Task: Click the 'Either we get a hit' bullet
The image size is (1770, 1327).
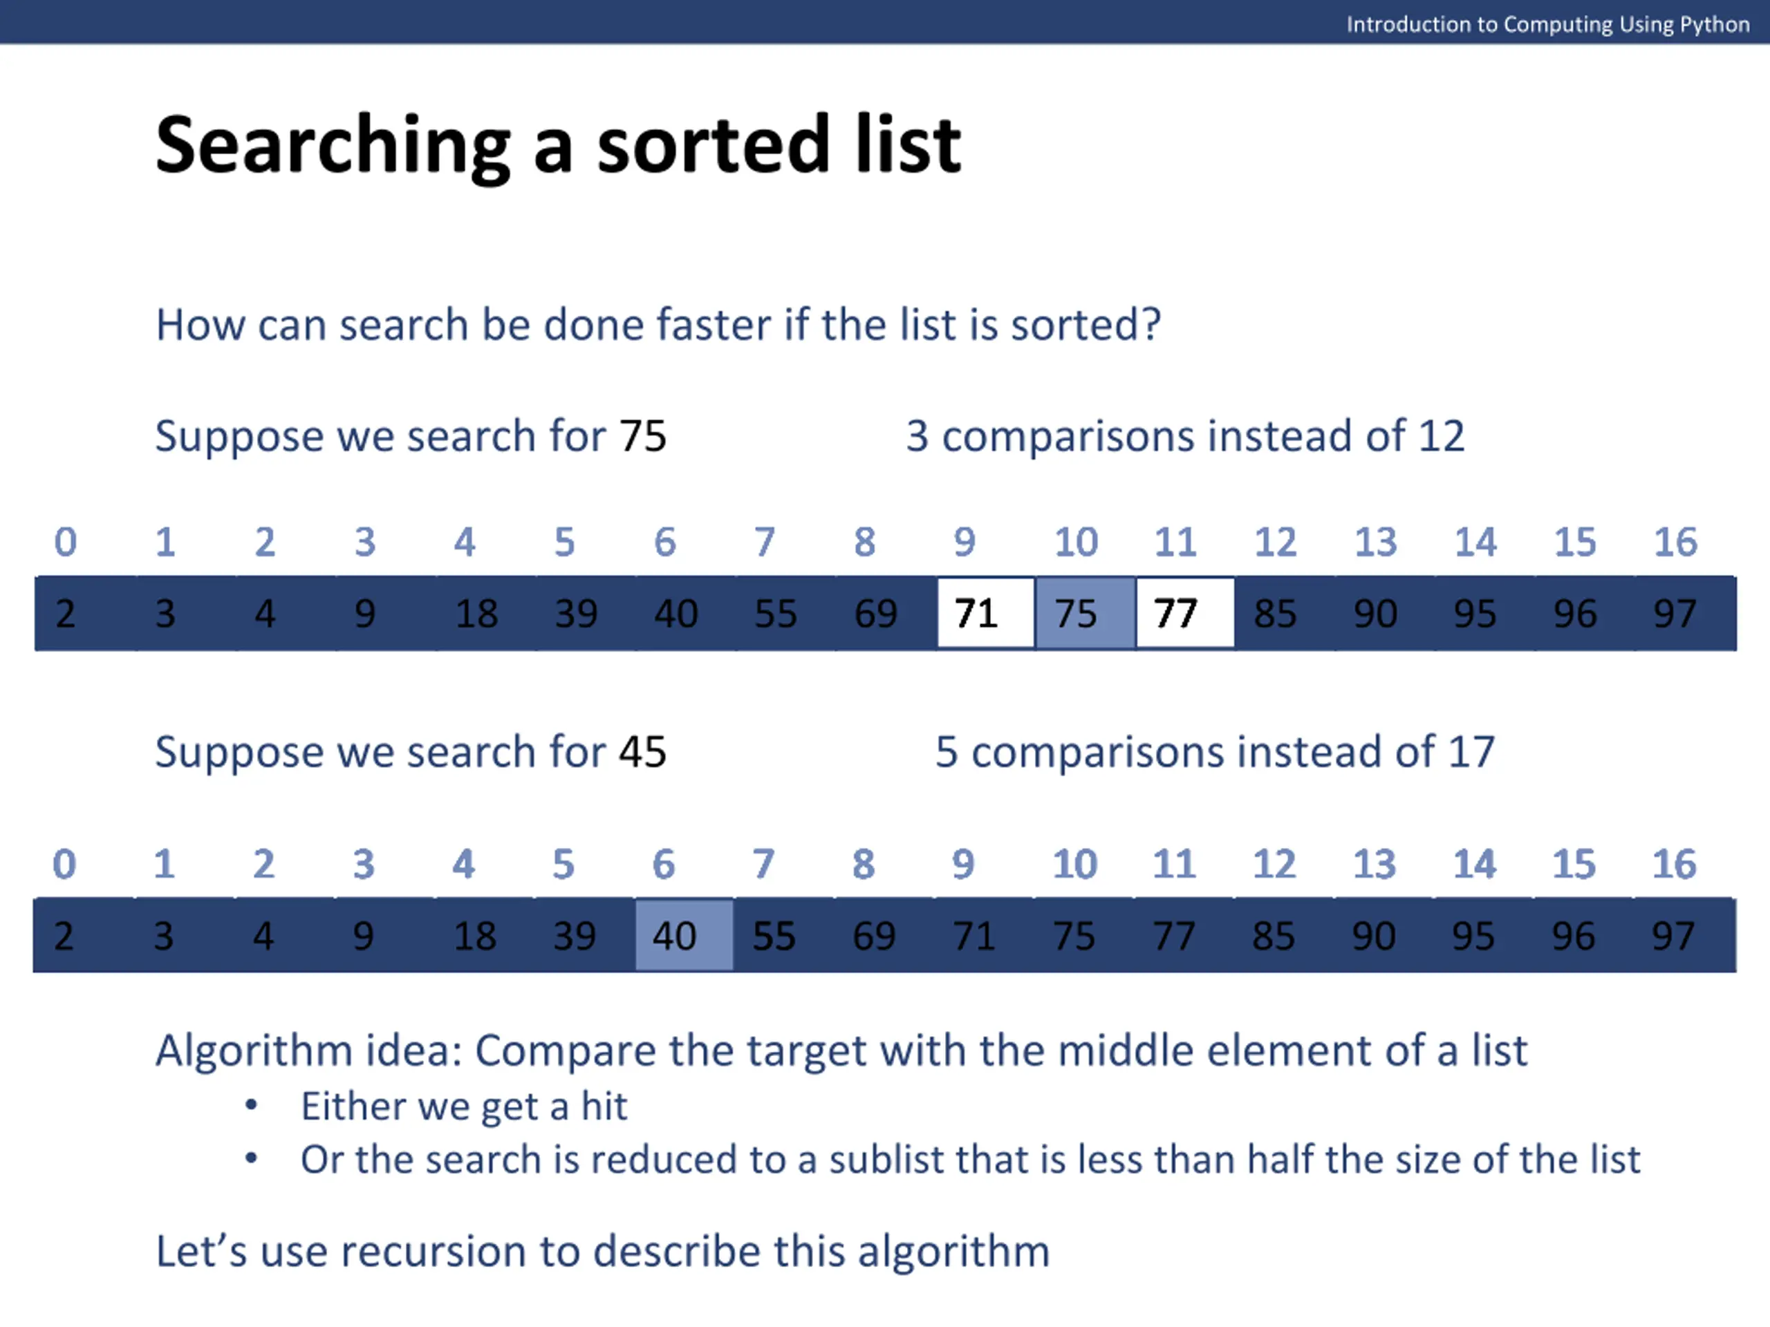Action: [463, 1107]
